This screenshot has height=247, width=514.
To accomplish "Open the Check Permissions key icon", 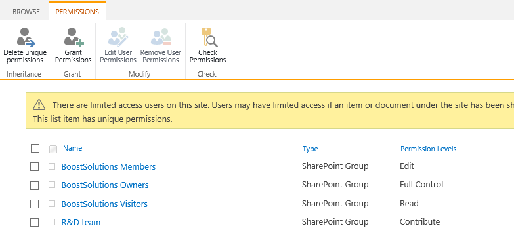I will coord(209,37).
